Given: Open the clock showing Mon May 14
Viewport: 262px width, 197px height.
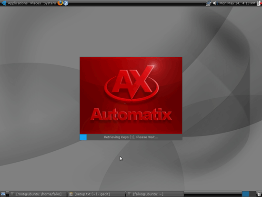Looking at the screenshot, I should click(237, 3).
